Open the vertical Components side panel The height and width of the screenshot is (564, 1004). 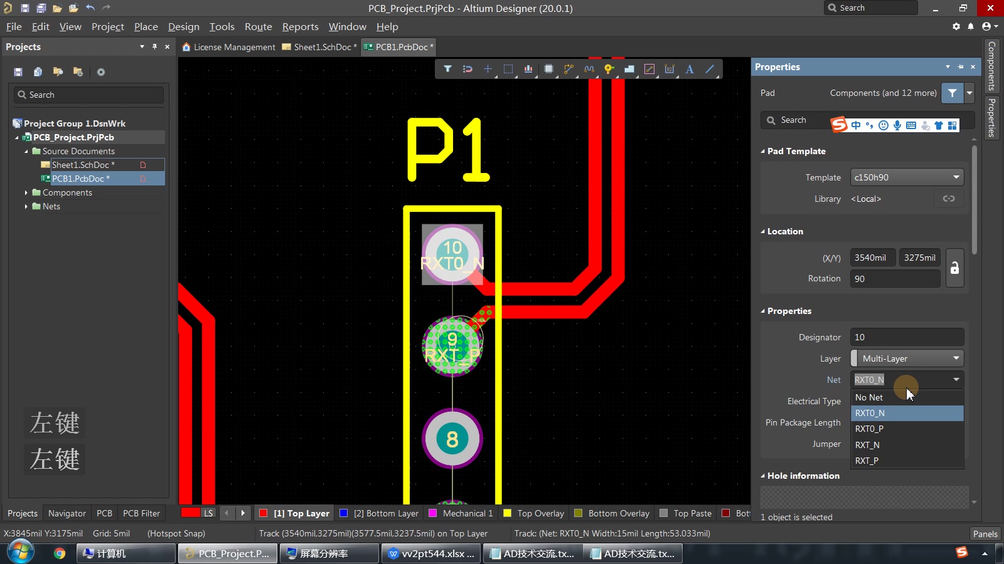[x=992, y=65]
